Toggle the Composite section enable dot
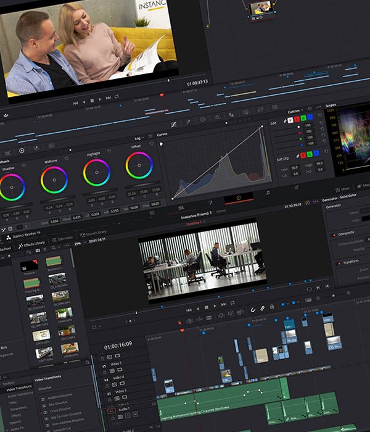This screenshot has height=432, width=370. [x=334, y=235]
